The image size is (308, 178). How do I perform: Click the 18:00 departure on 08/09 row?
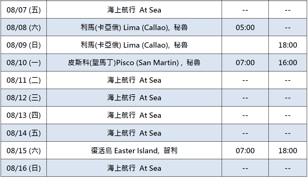(x=288, y=45)
